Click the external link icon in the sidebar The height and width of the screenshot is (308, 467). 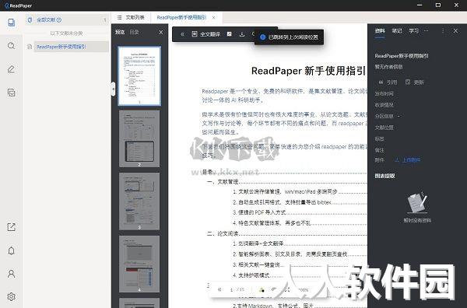(12, 227)
